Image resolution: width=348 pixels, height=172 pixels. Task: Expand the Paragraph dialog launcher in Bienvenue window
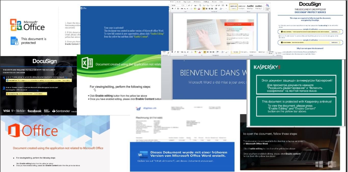coord(229,55)
